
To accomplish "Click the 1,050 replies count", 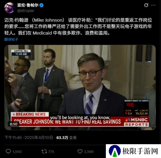I will 17,152.
